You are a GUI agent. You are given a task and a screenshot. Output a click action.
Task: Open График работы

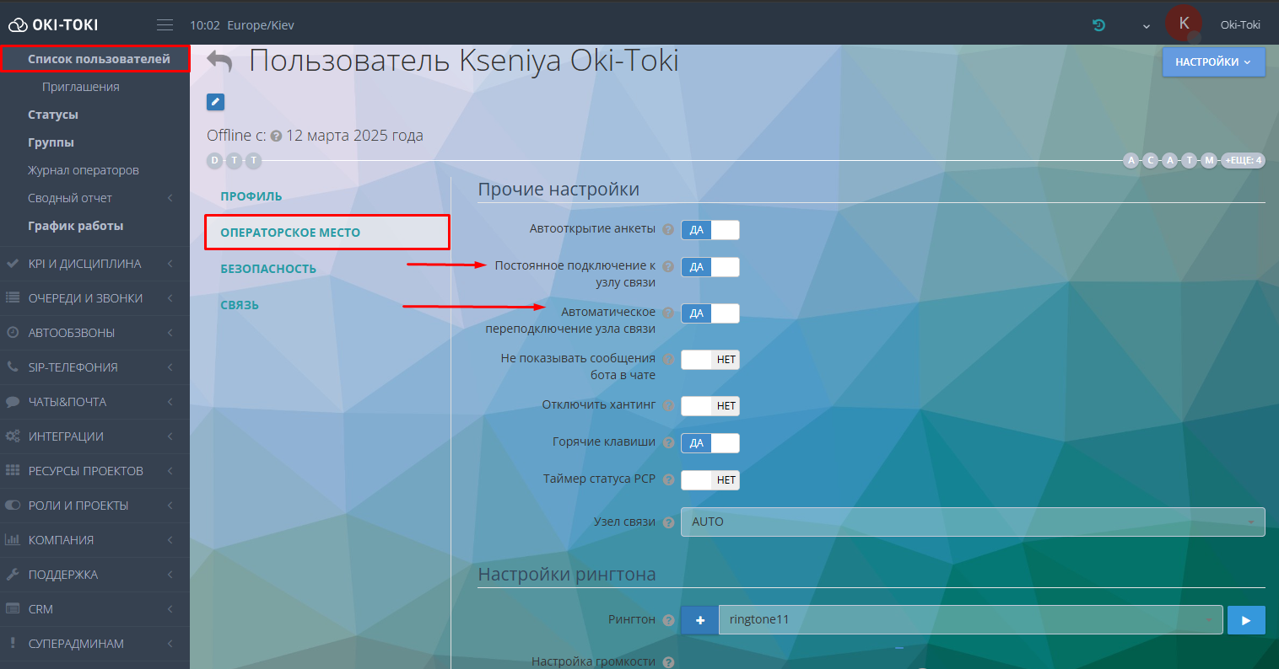pos(76,226)
